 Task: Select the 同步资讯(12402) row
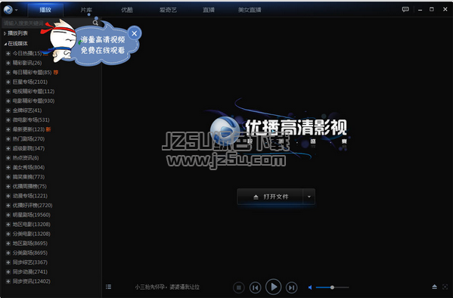coord(32,281)
